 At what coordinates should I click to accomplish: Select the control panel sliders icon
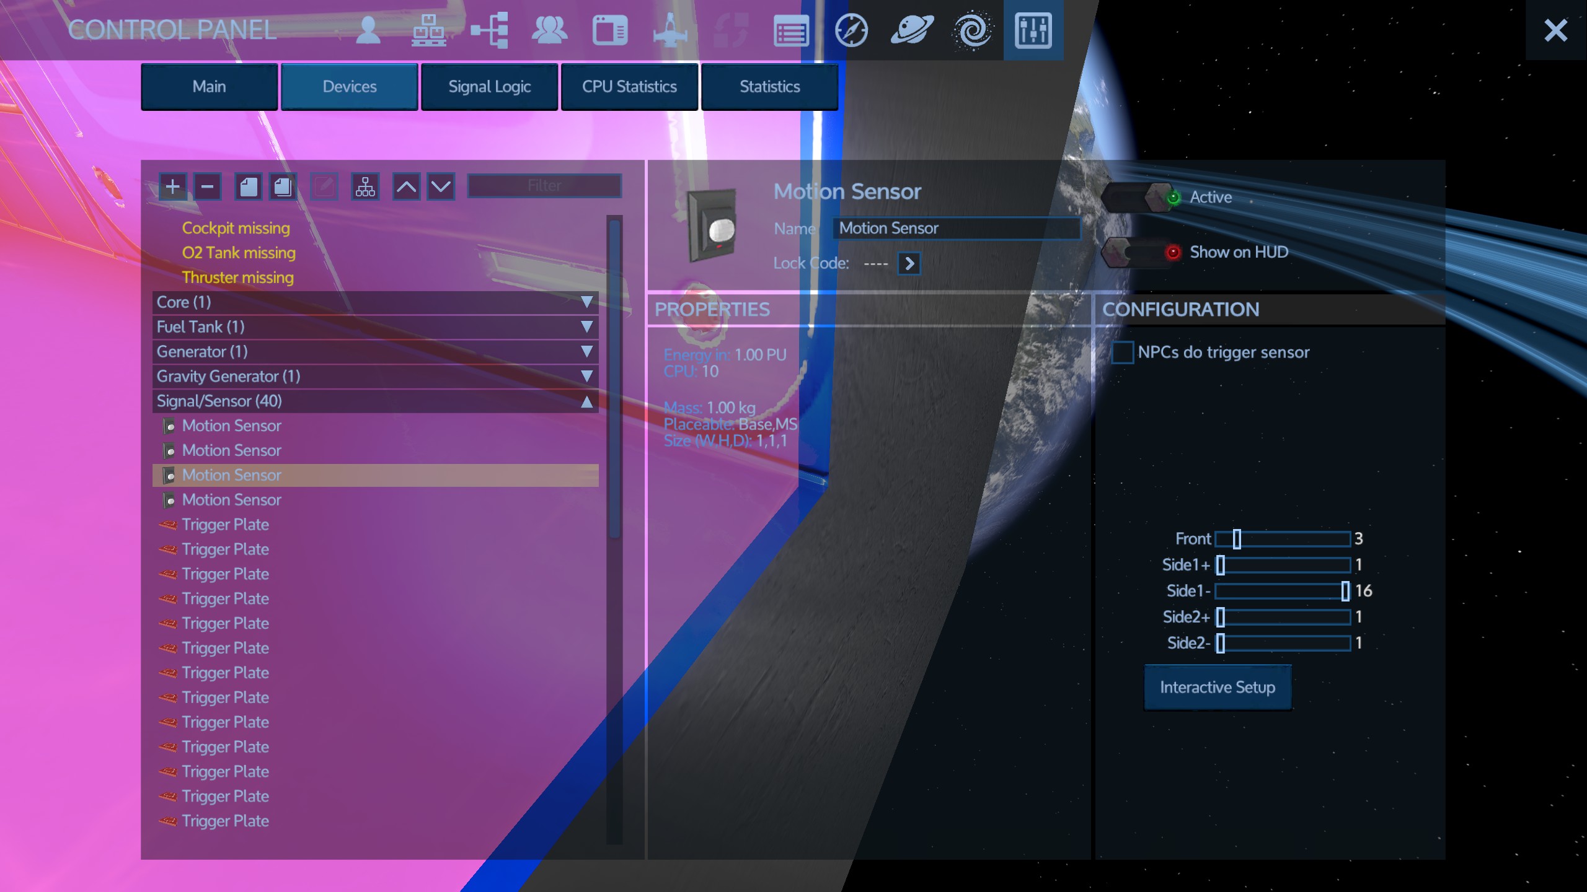[1033, 30]
